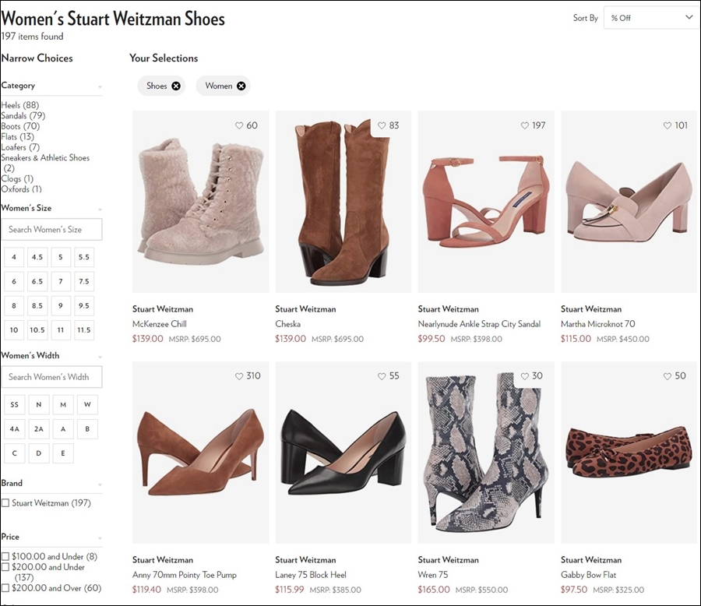Open the Martha Microknot 70 product image
Image resolution: width=701 pixels, height=606 pixels.
tap(629, 202)
